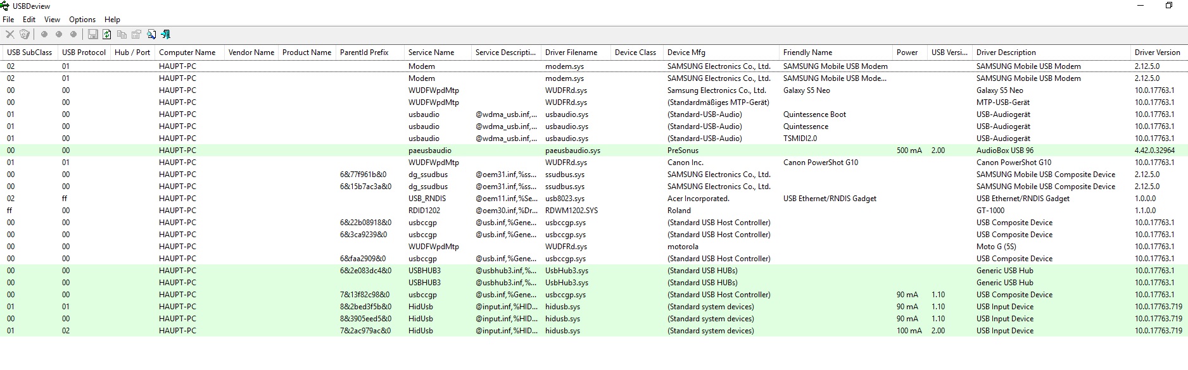Sort by Computer Name column header
The height and width of the screenshot is (370, 1188).
(x=187, y=52)
